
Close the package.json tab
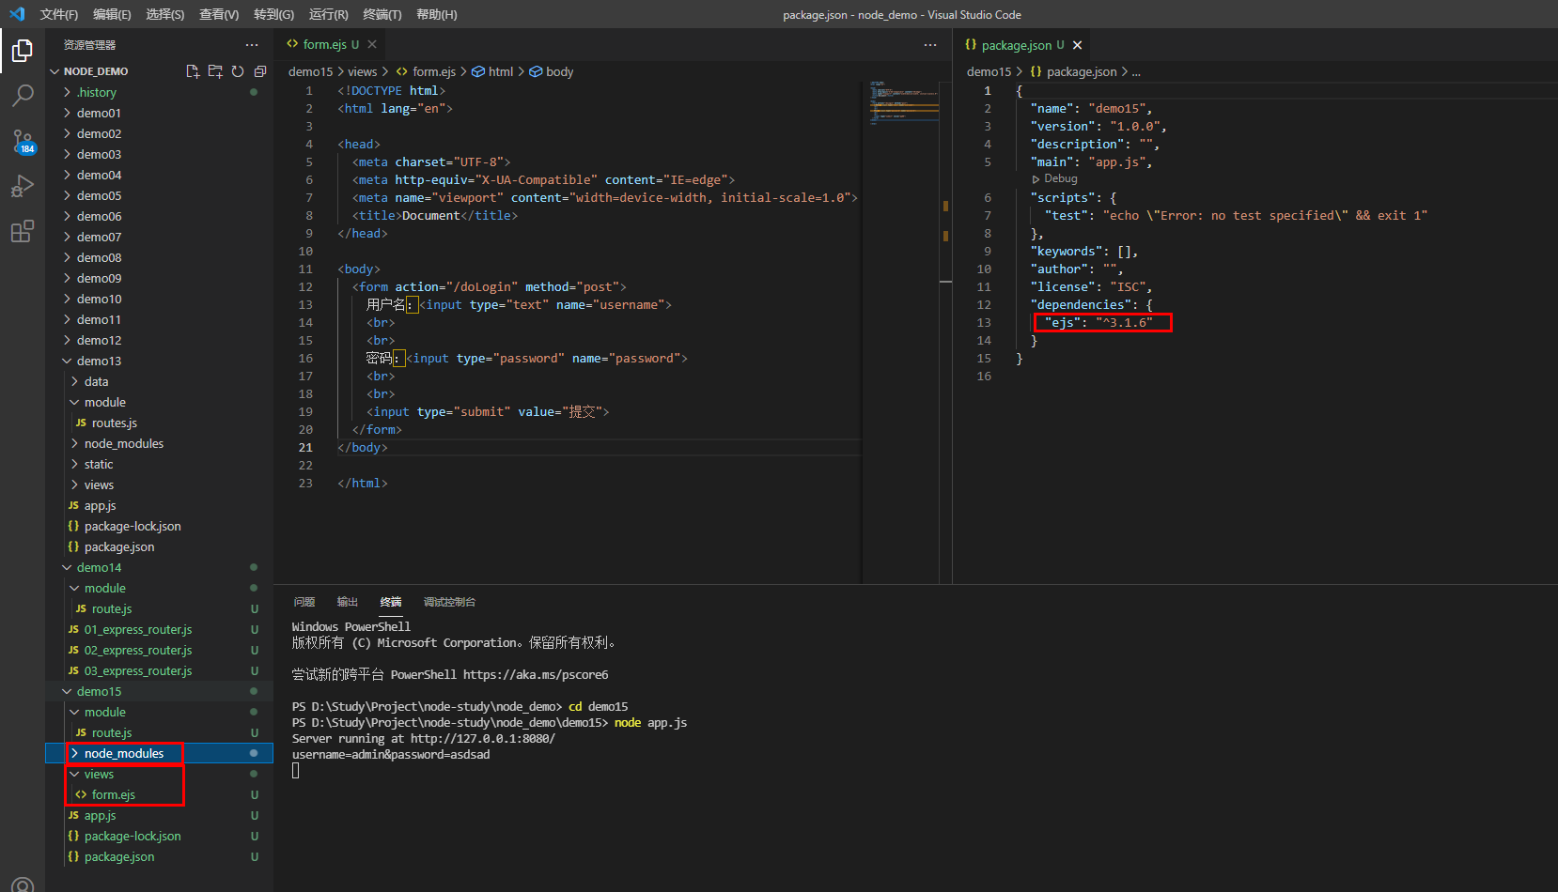[1077, 45]
